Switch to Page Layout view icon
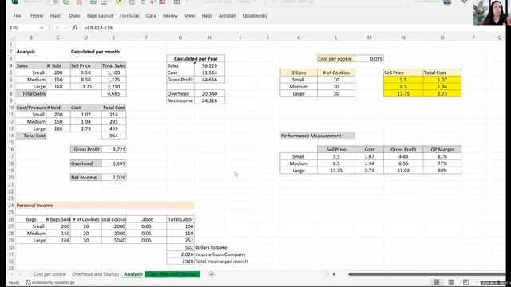This screenshot has width=511, height=287. 451,281
